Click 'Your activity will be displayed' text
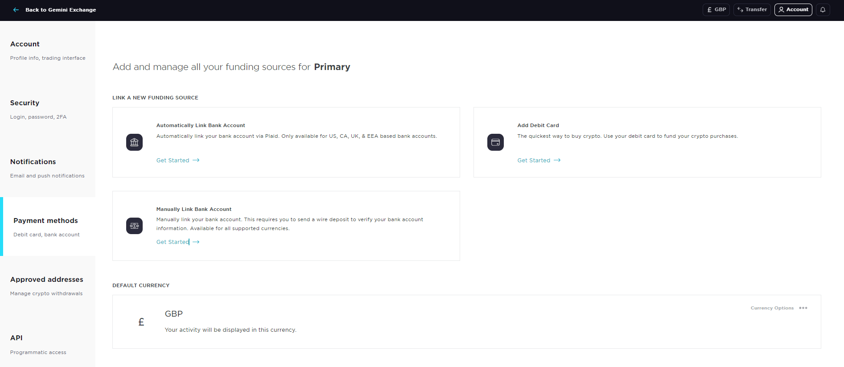 coord(231,330)
